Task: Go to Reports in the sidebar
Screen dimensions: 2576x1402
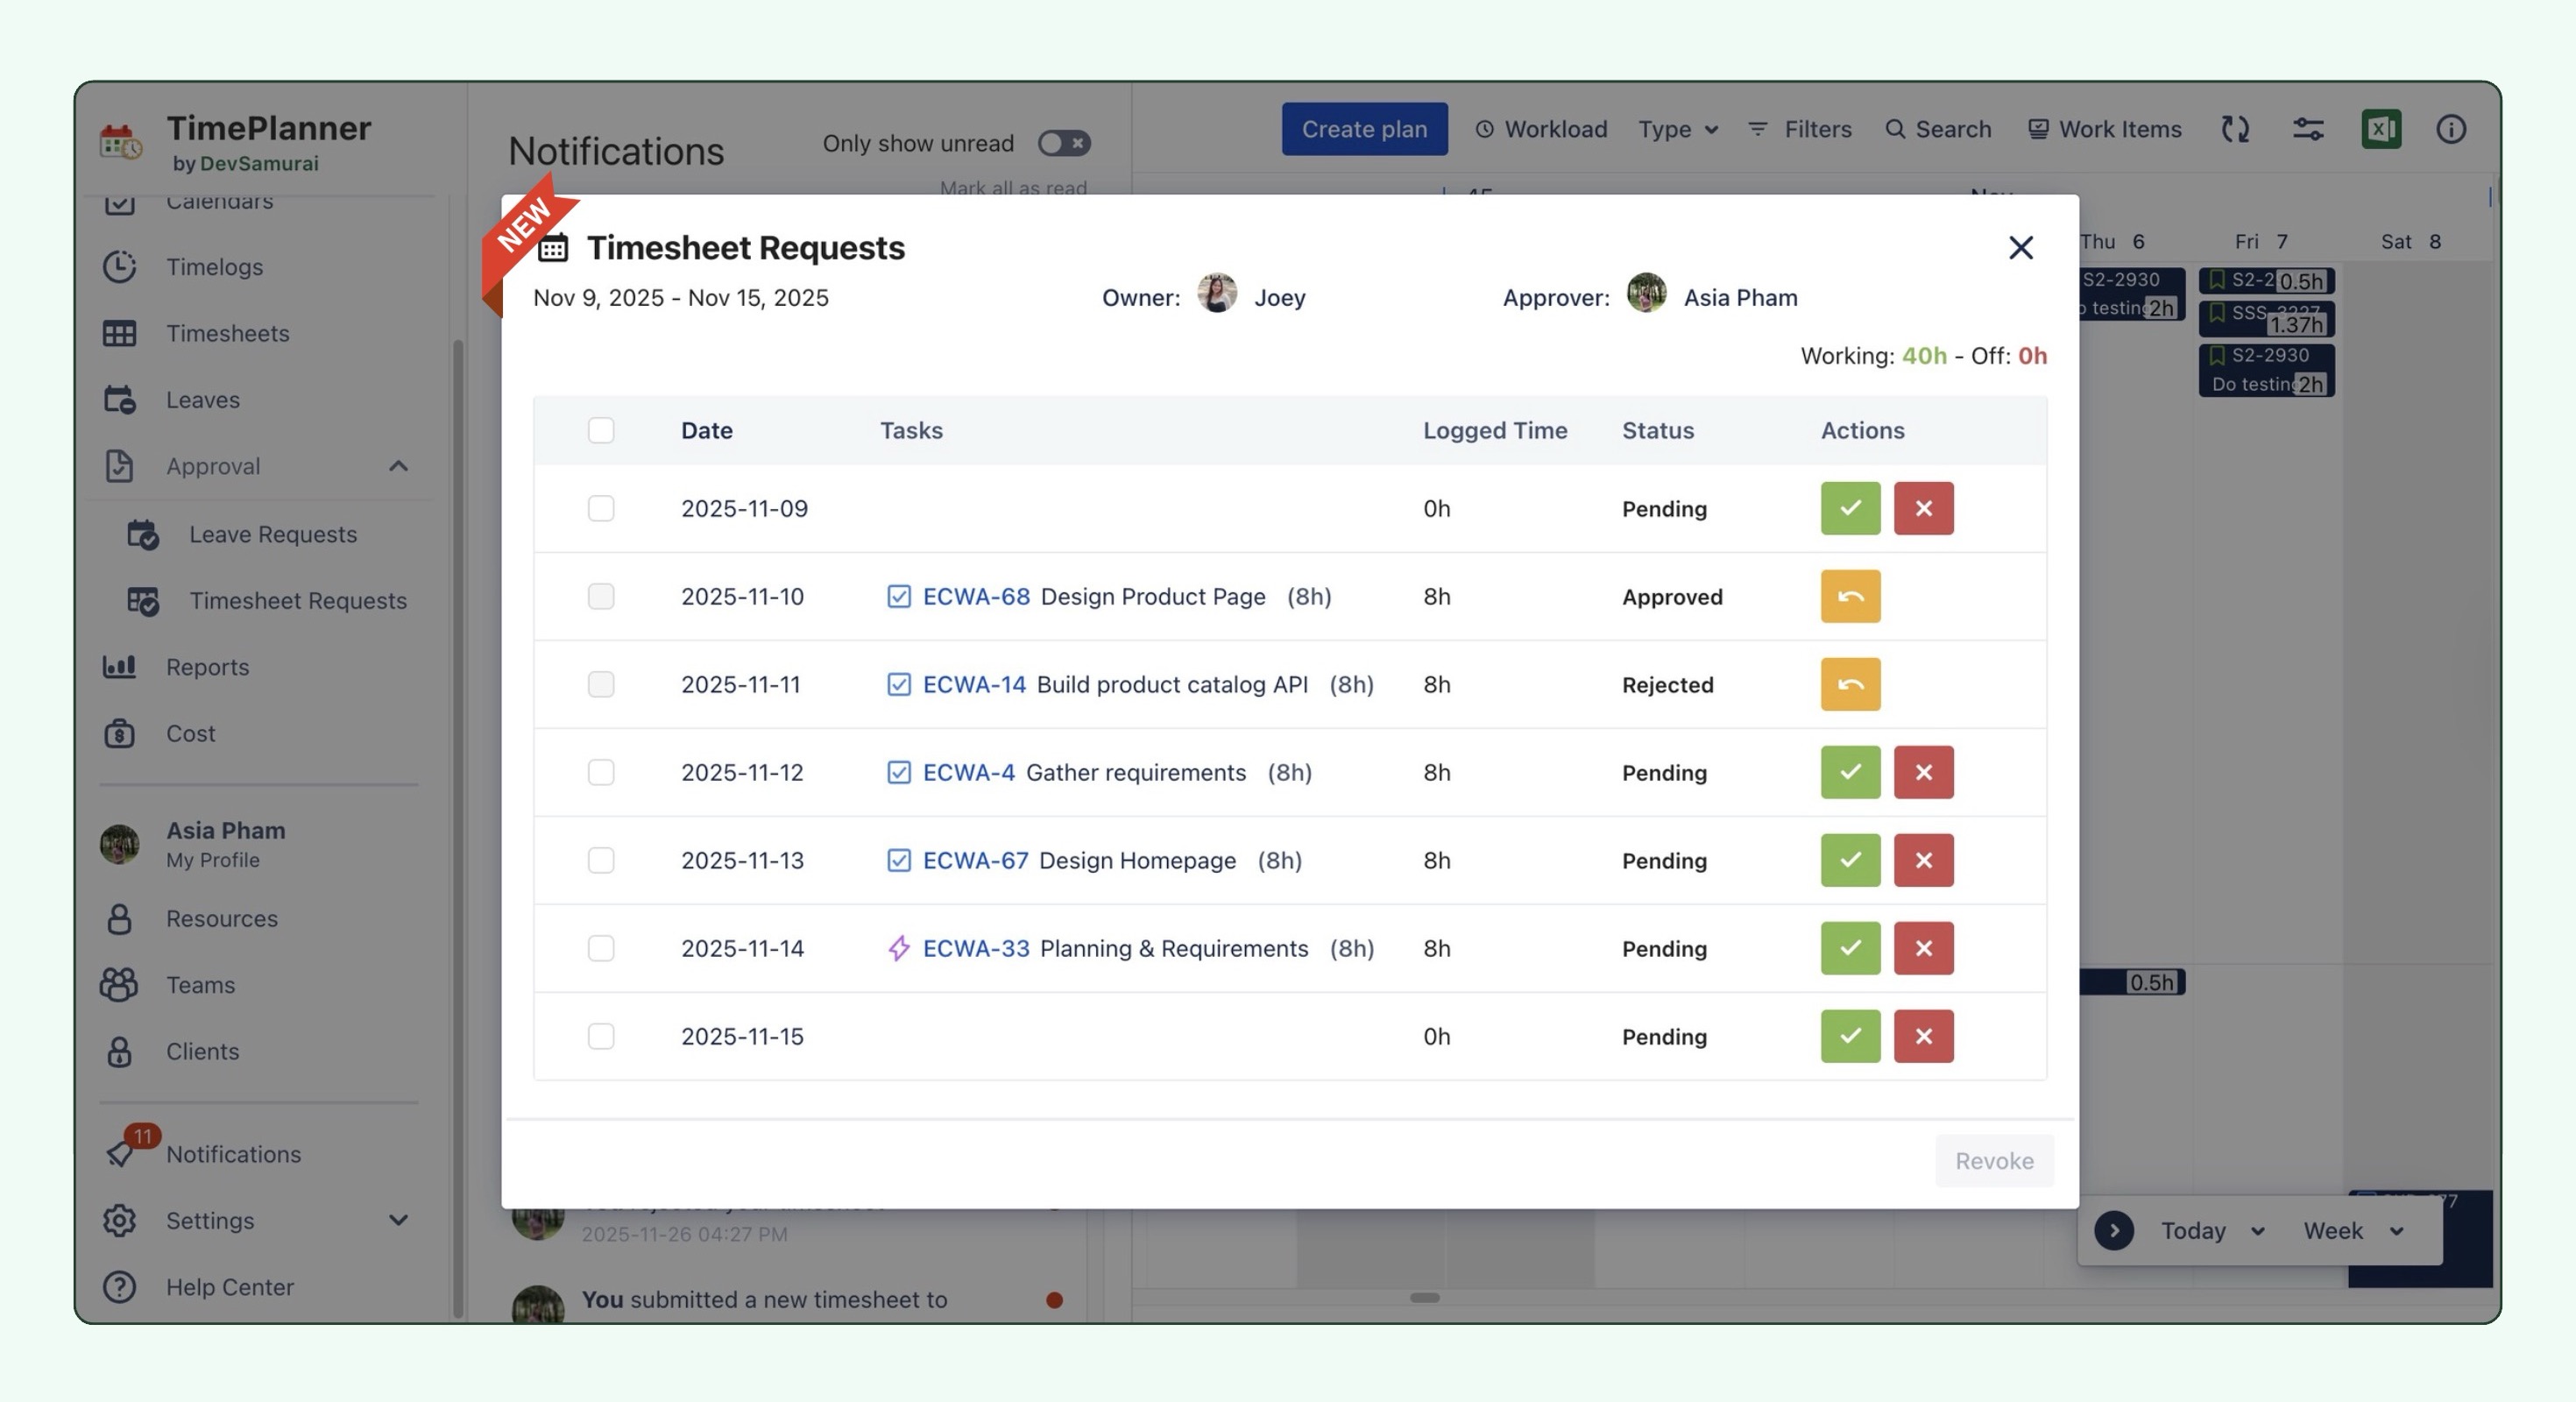Action: coord(207,667)
